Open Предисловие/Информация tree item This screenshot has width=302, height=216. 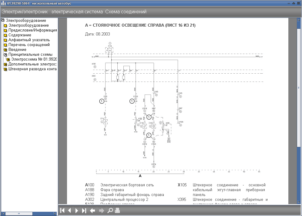click(x=32, y=30)
